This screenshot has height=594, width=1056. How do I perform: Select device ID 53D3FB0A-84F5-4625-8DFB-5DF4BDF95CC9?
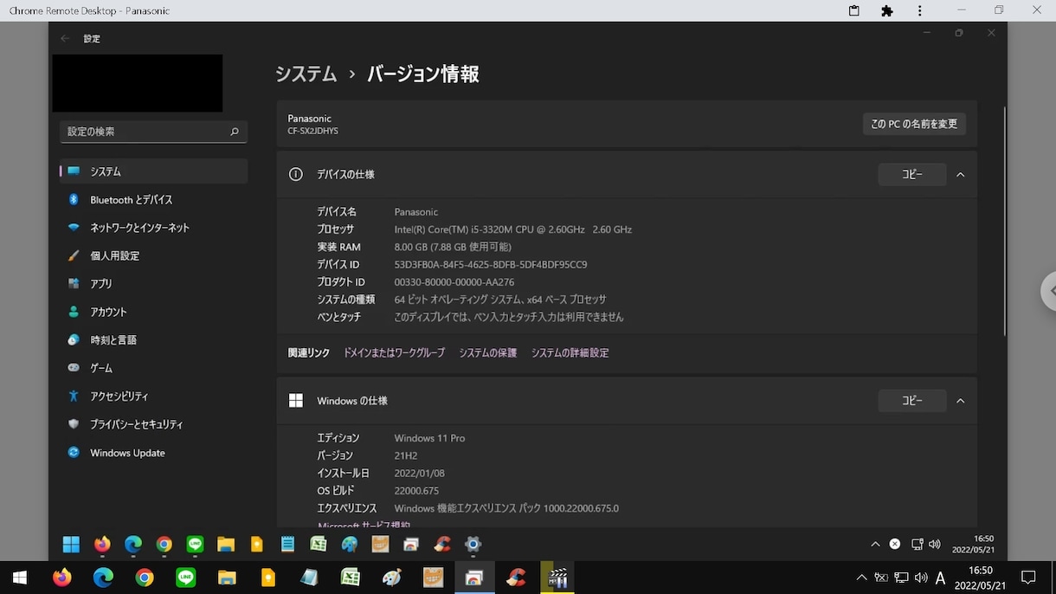[x=491, y=265]
